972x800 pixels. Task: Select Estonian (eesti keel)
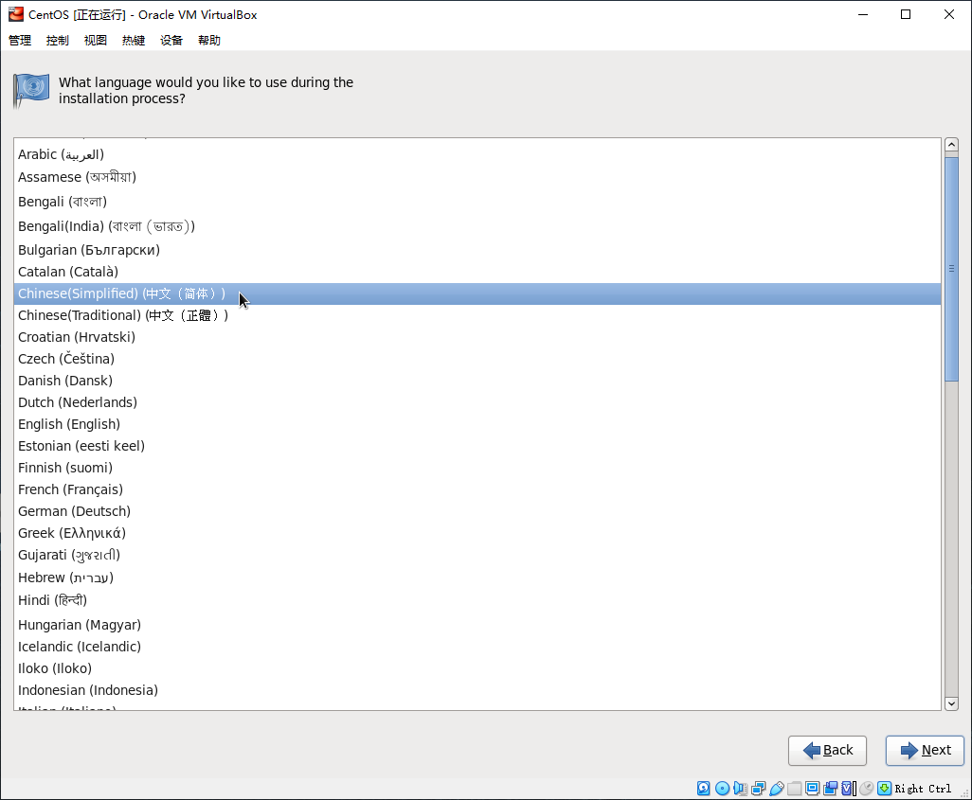[477, 446]
